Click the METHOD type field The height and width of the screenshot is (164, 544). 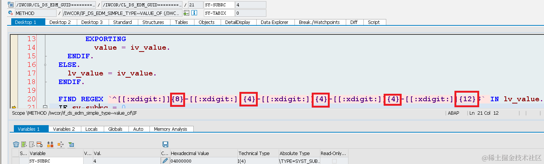35,13
